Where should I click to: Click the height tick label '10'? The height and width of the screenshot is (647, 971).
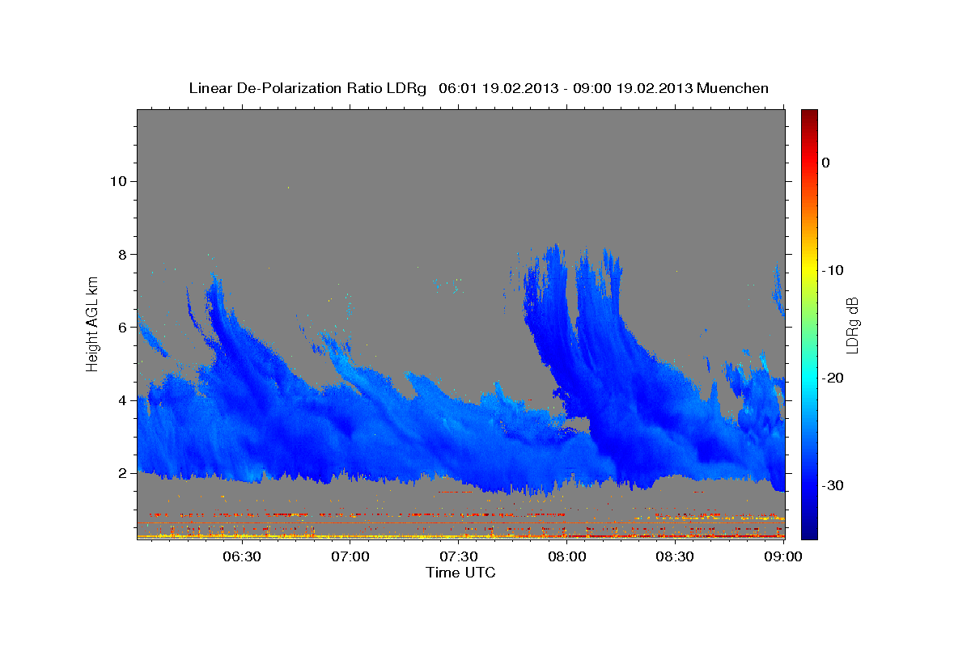117,181
